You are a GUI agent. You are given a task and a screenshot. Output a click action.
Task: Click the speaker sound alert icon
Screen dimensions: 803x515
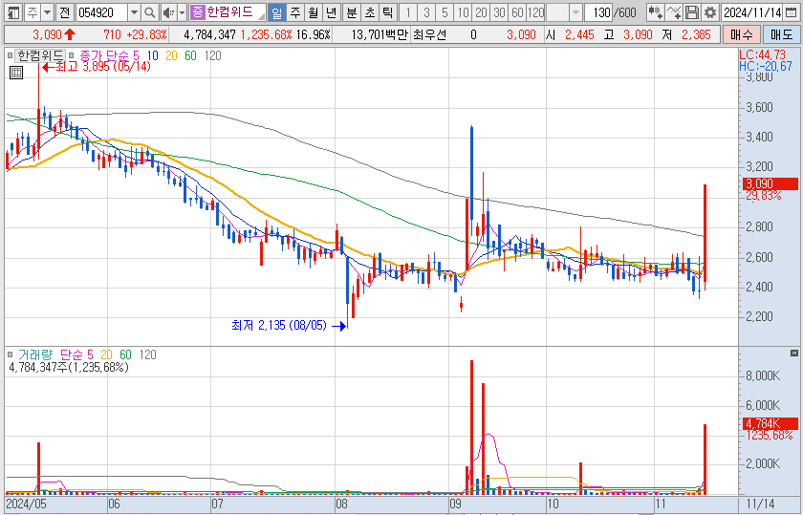pos(168,12)
